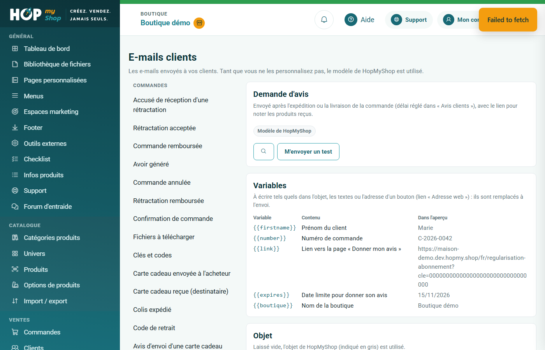Click the orange shop icon beside Boutique démo
This screenshot has height=350, width=545.
pos(199,23)
